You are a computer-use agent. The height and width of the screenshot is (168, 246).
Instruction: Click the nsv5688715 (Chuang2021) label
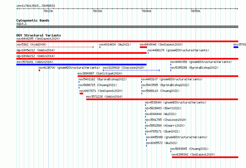(x=98, y=85)
